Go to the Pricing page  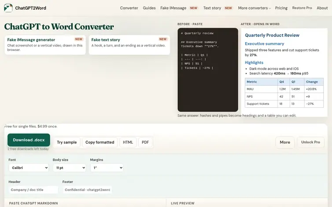281,8
